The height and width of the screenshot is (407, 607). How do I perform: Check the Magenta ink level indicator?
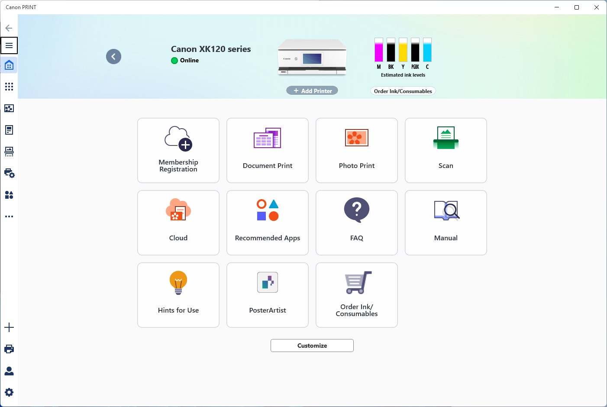pyautogui.click(x=378, y=51)
